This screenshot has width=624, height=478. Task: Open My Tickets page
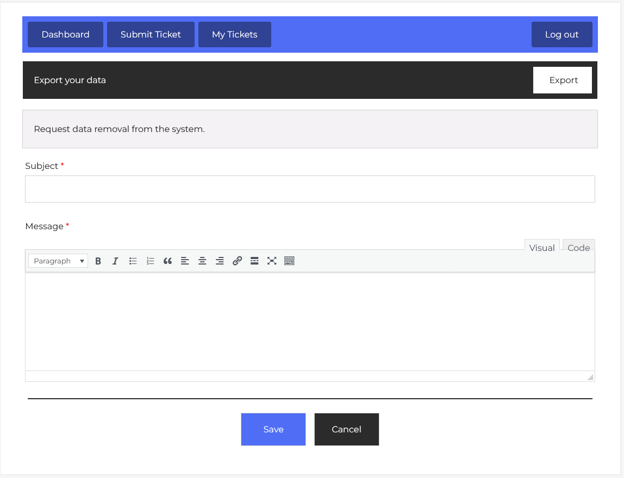click(234, 35)
